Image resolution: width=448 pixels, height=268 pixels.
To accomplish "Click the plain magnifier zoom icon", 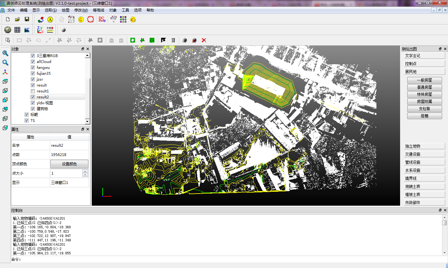I will (5, 63).
